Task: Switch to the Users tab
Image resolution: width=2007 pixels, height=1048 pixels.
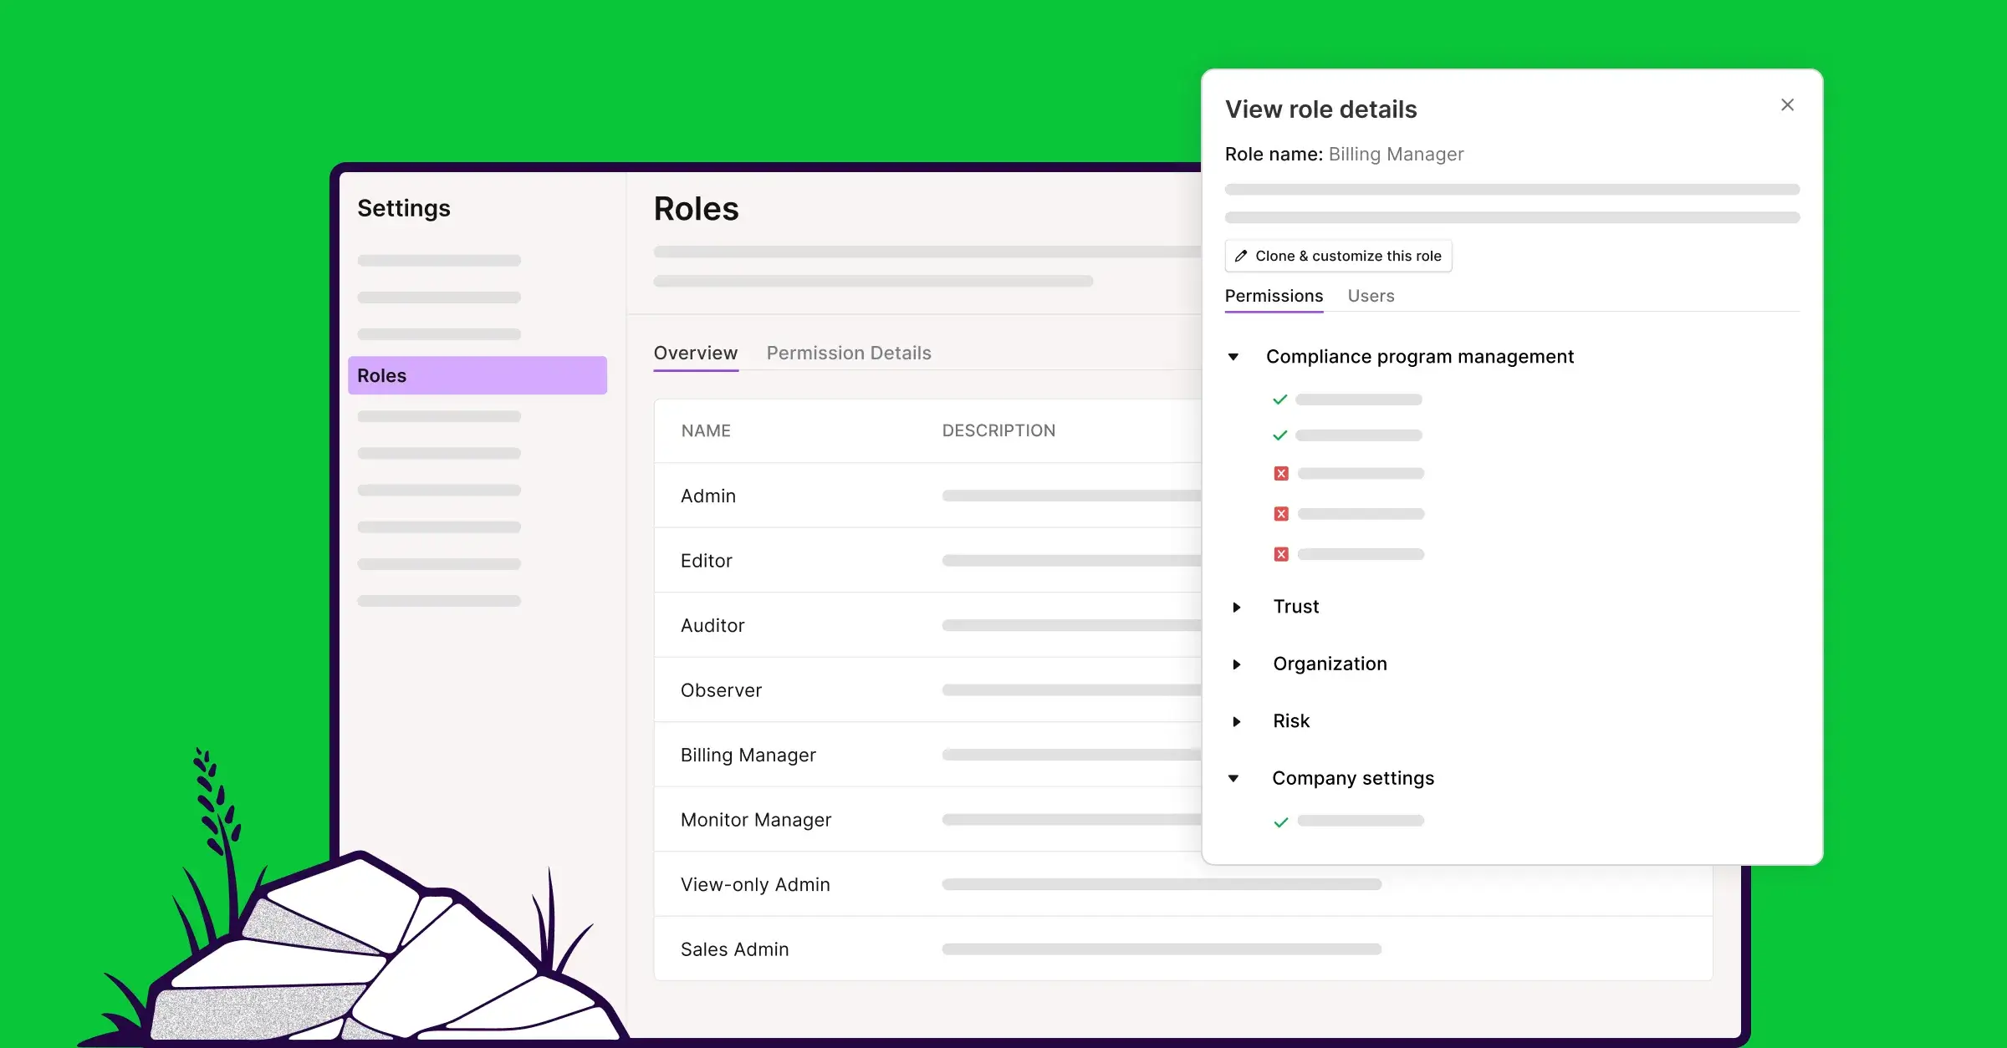Action: (x=1371, y=296)
